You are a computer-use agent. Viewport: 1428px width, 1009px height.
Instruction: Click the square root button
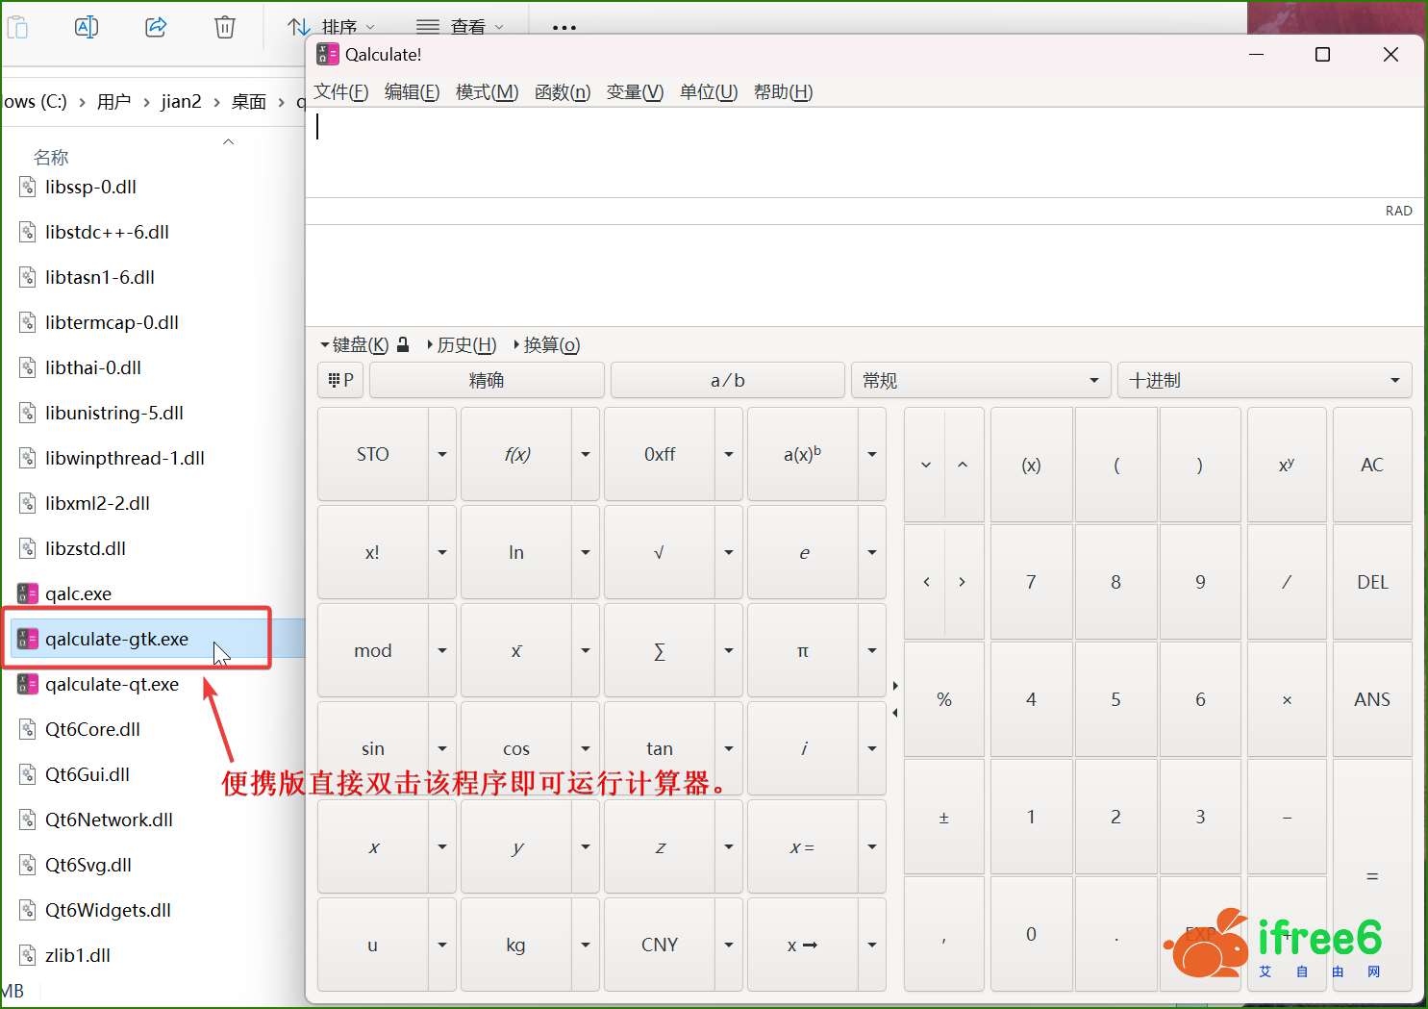659,552
